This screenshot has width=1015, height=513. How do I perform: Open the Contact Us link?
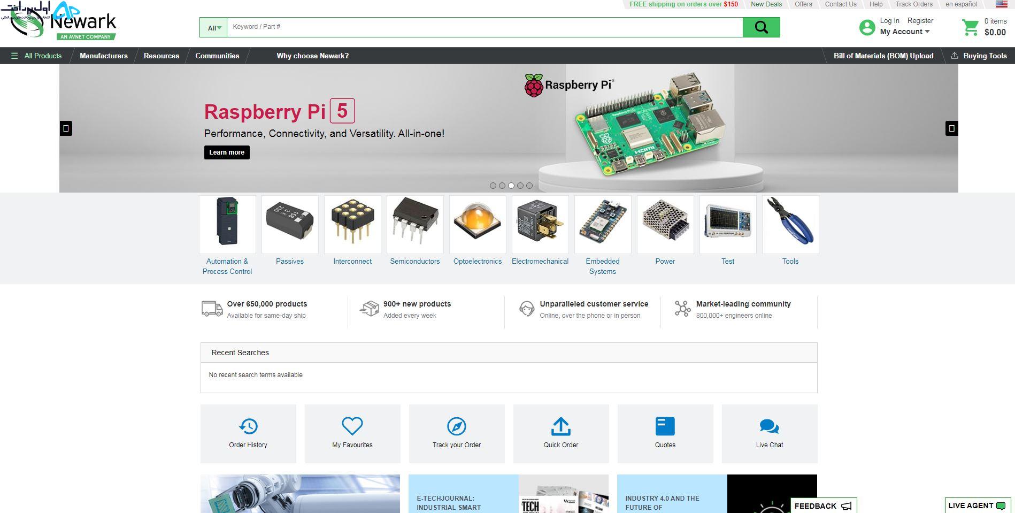(841, 4)
